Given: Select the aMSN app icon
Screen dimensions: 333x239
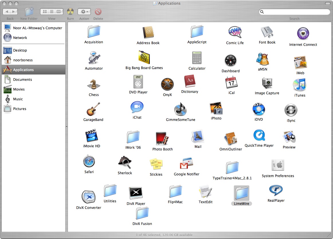Looking at the screenshot, I should click(x=263, y=59).
